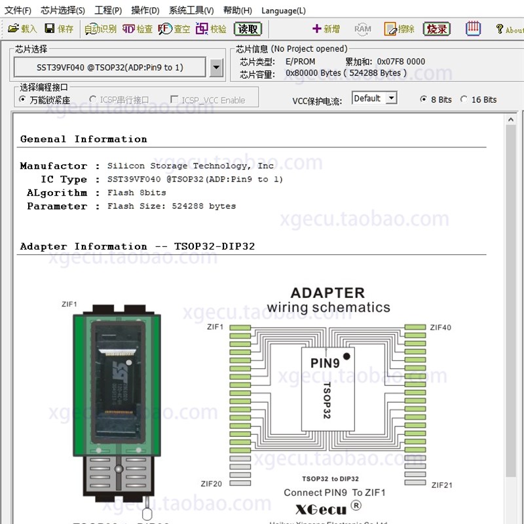Click the ID 检查 check icon
524x524 pixels.
(x=138, y=29)
